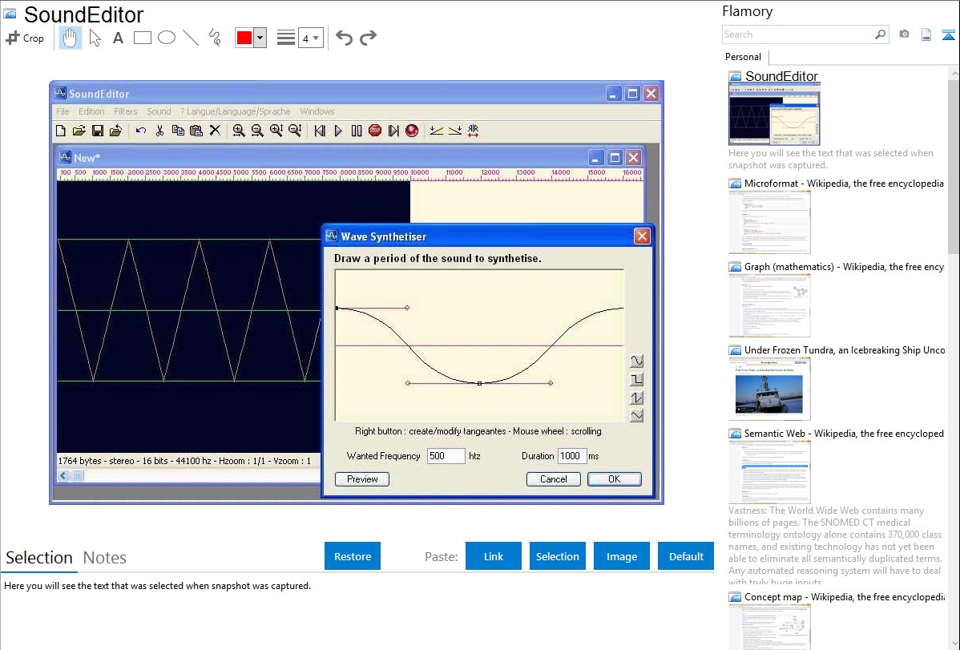Choose the text annotation tool

pos(118,38)
